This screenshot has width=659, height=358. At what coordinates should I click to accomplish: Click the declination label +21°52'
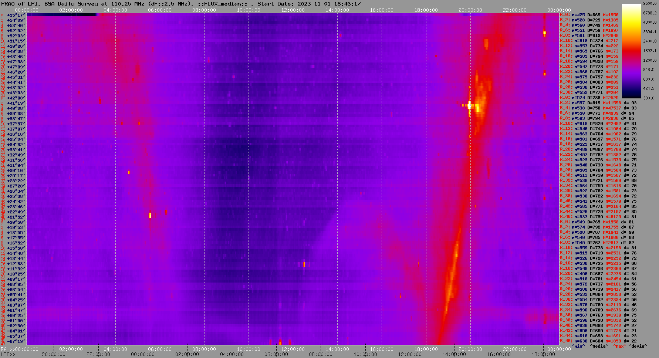[16, 217]
